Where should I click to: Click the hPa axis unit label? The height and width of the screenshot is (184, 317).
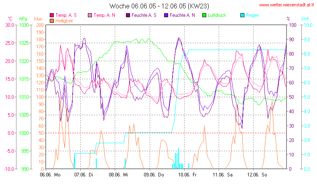[23, 19]
